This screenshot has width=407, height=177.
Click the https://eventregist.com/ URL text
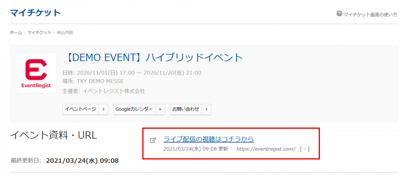tap(266, 149)
